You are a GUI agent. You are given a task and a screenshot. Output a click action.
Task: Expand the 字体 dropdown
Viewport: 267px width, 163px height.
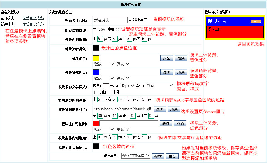[160, 86]
